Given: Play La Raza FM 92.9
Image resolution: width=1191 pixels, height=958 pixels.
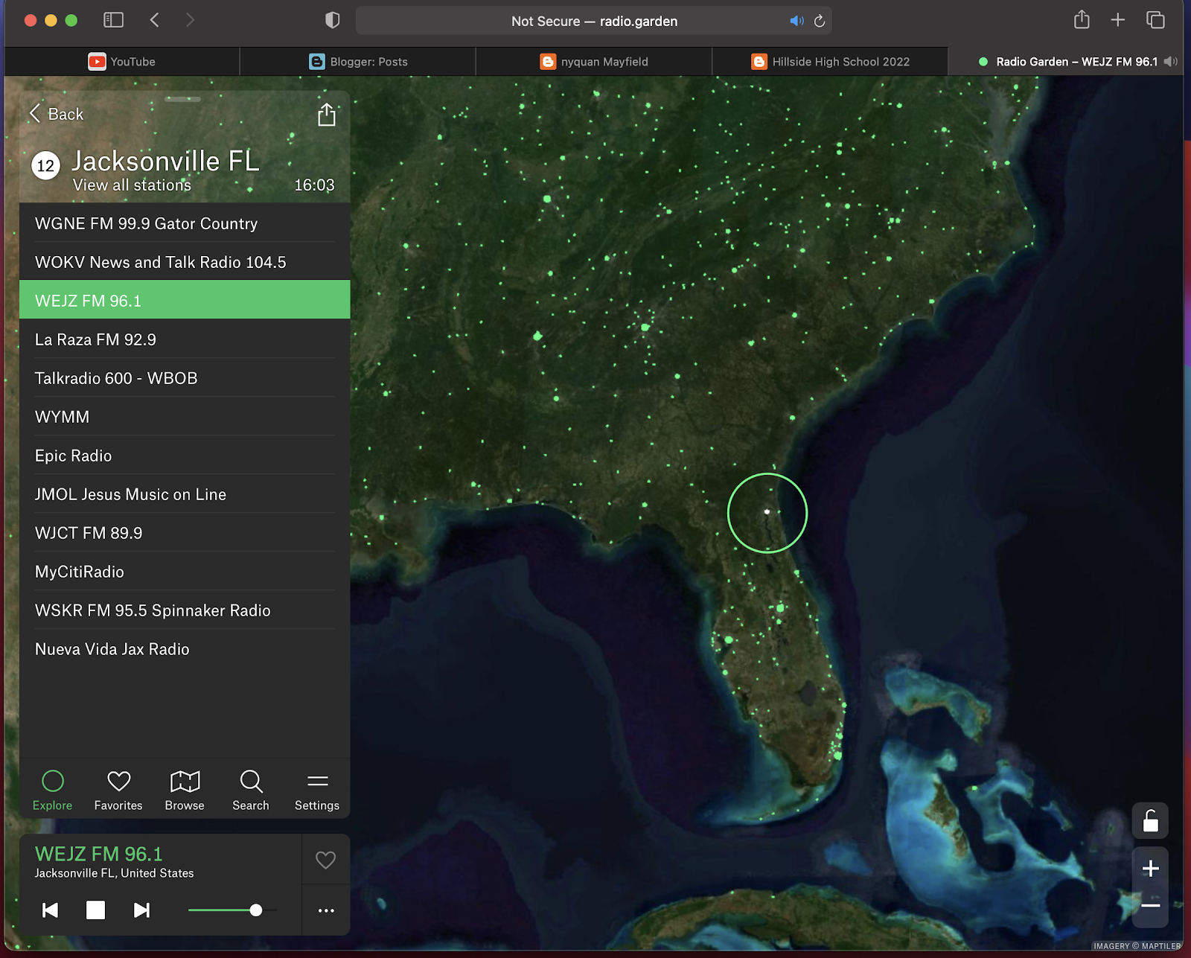Looking at the screenshot, I should [185, 339].
